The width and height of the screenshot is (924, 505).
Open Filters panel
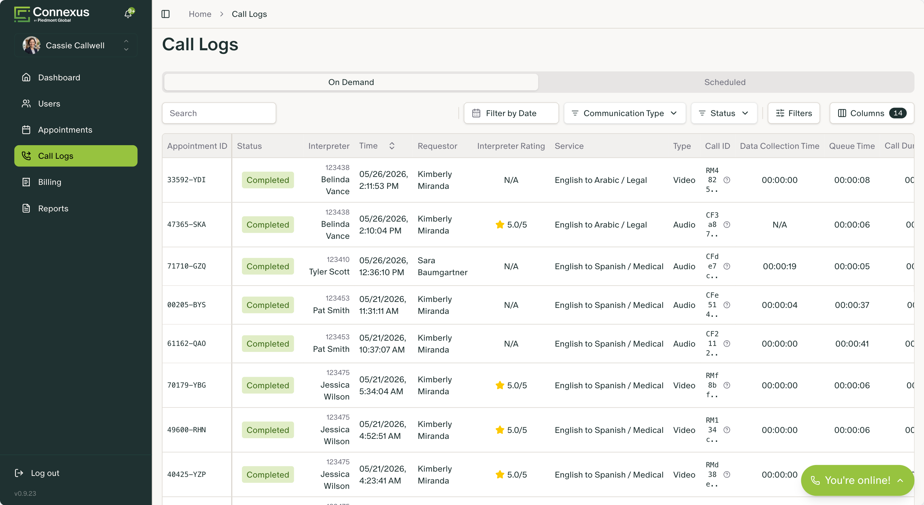(793, 113)
